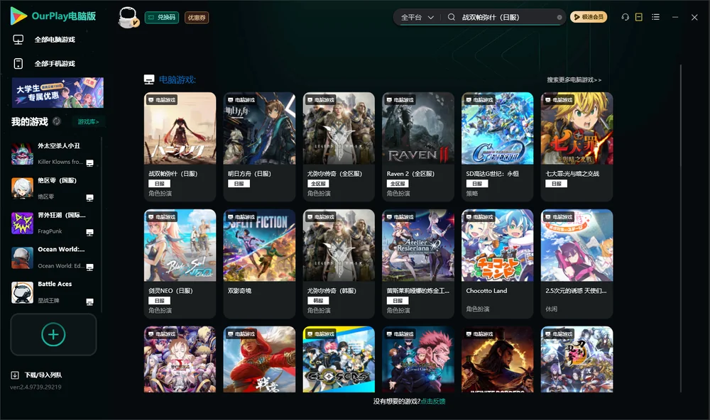Open the 大学生专属优惠 banner
Screen dimensions: 710x420
pos(58,92)
